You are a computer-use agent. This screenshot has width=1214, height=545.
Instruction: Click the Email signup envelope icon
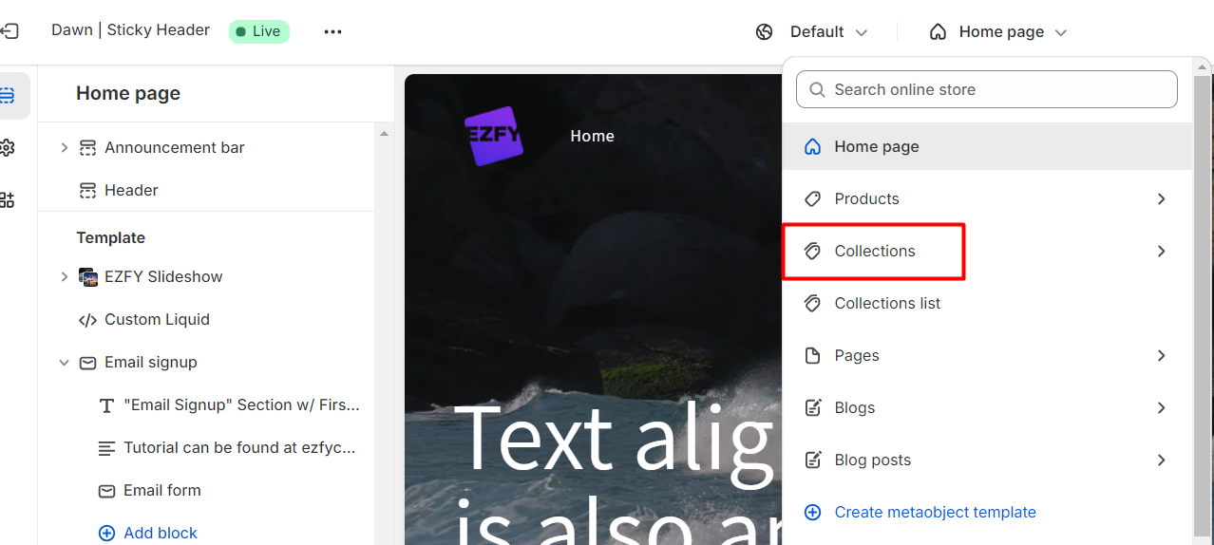tap(87, 363)
